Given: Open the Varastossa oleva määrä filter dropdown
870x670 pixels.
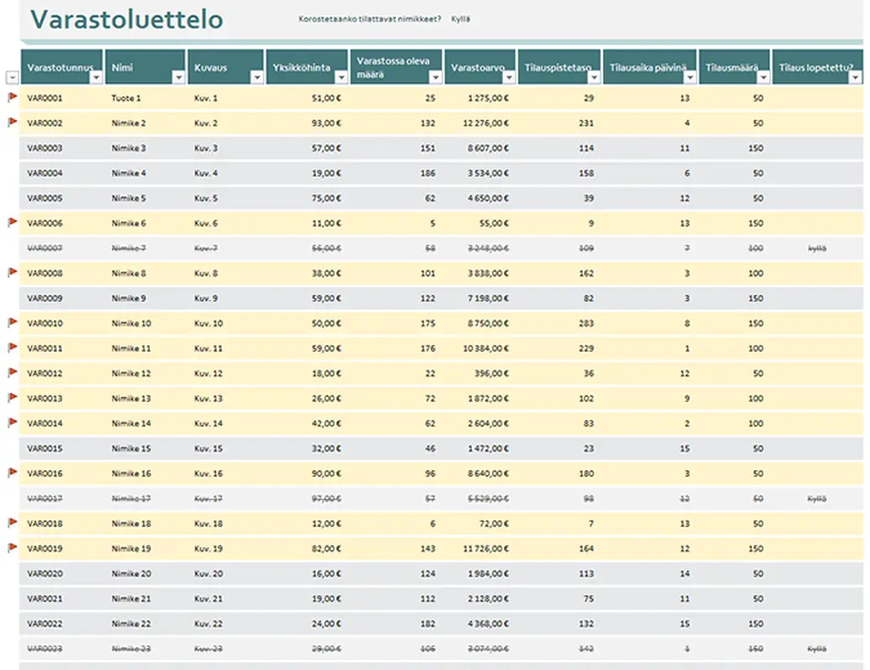Looking at the screenshot, I should [x=436, y=78].
